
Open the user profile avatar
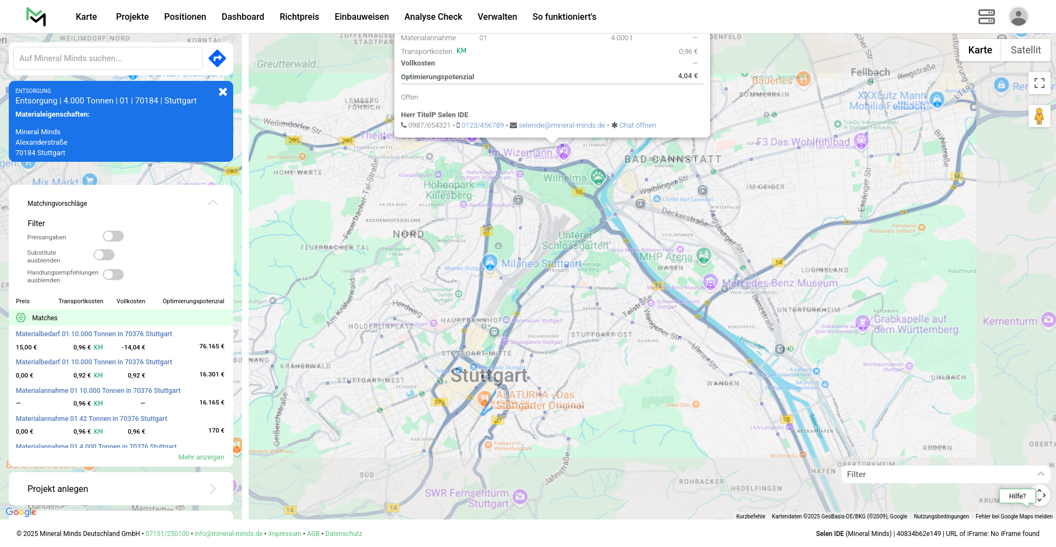point(1018,17)
